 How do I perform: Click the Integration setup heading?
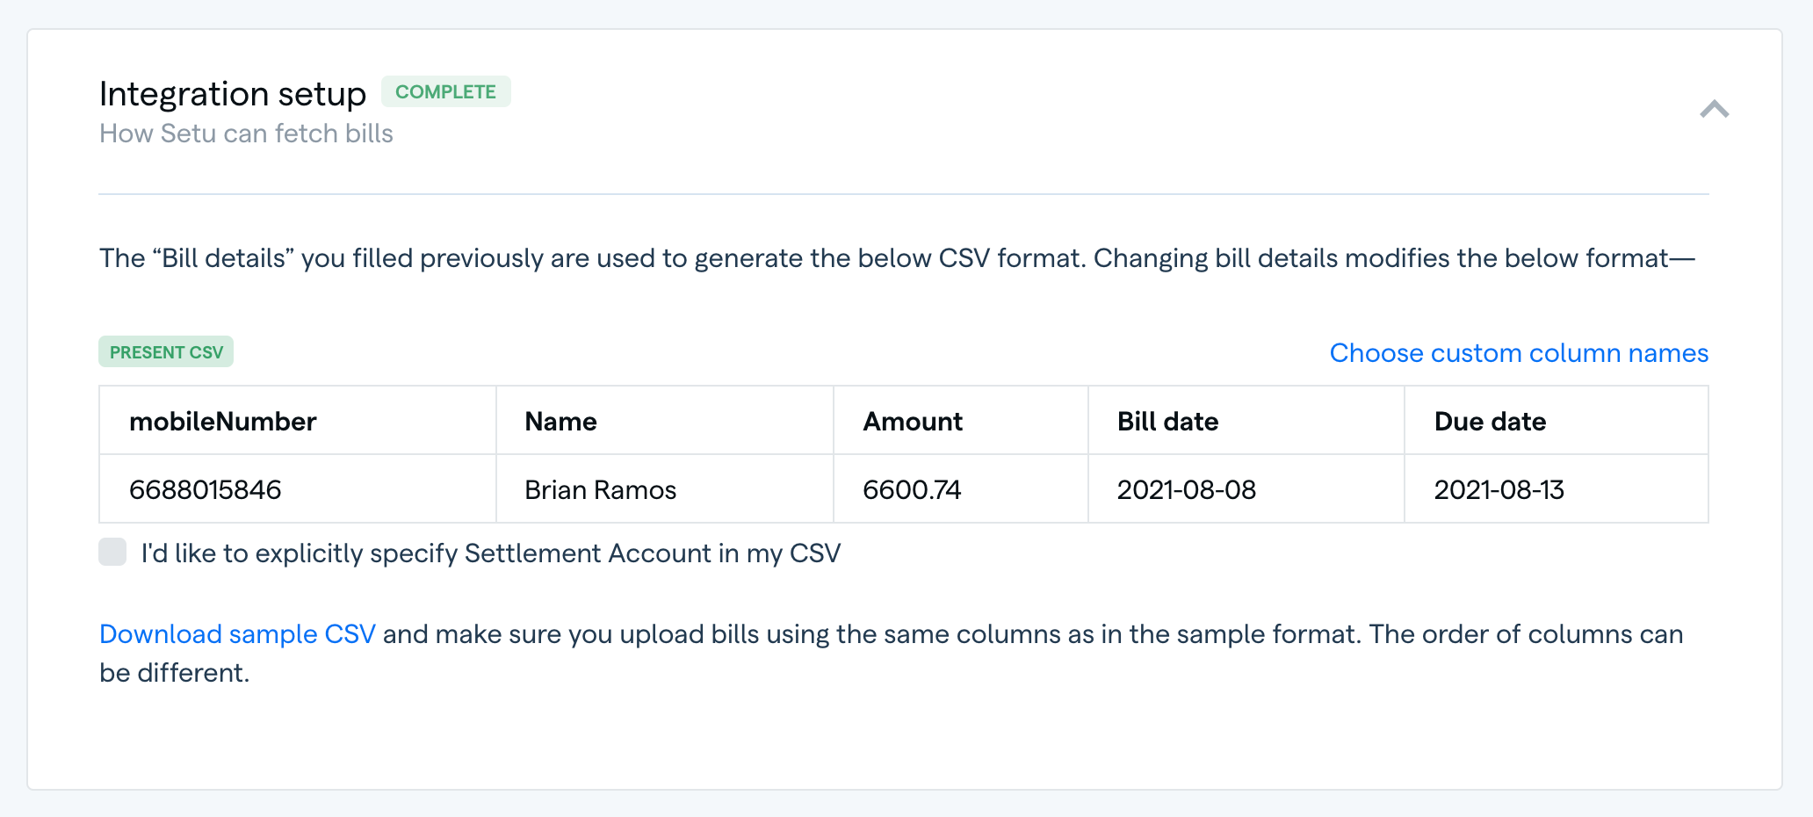[x=232, y=92]
